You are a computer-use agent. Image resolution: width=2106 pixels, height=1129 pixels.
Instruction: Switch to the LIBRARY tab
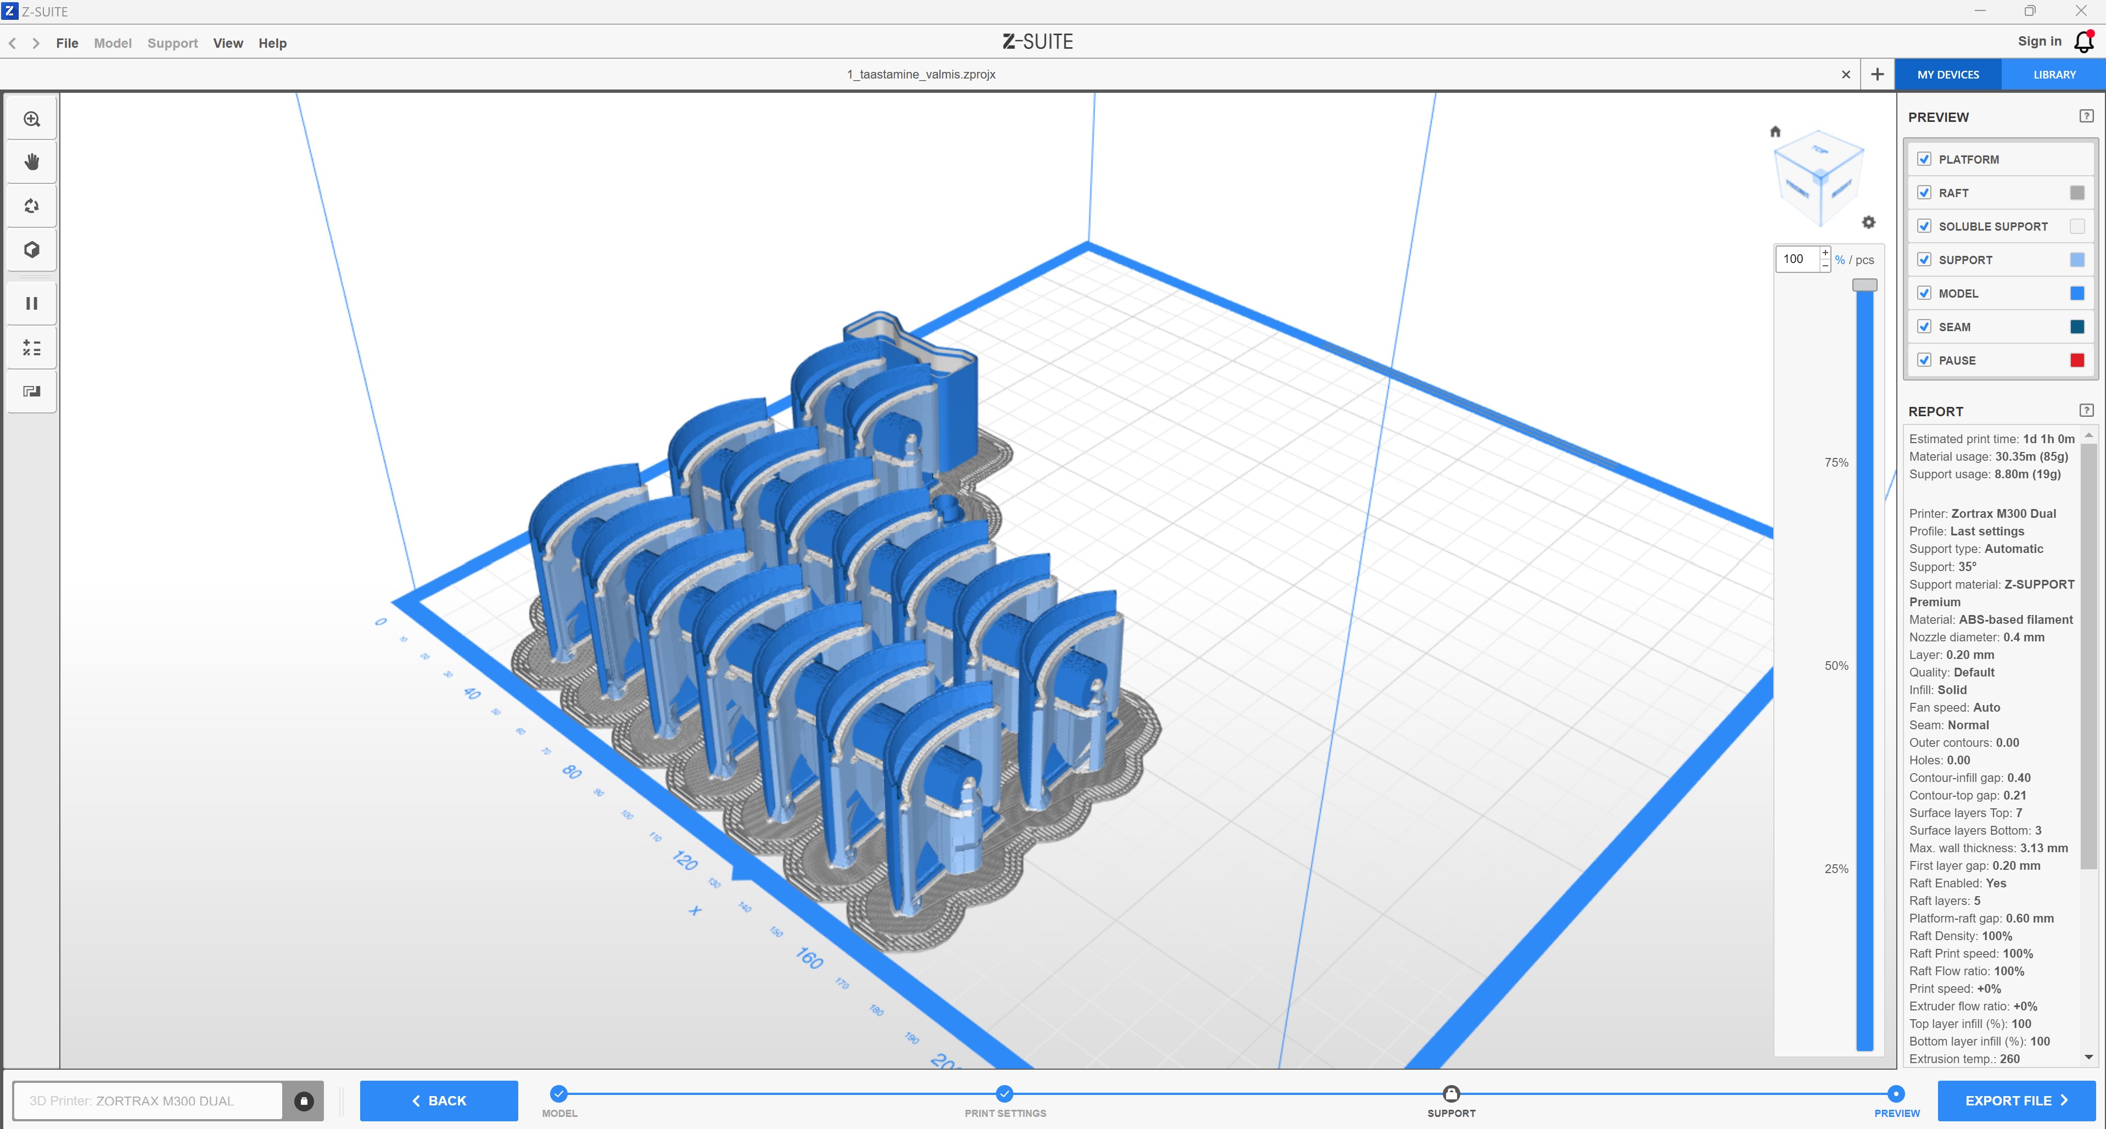click(x=2054, y=74)
